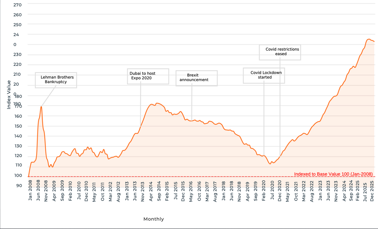Select the Sep 2014 x-axis label
The height and width of the screenshot is (229, 378).
[159, 191]
